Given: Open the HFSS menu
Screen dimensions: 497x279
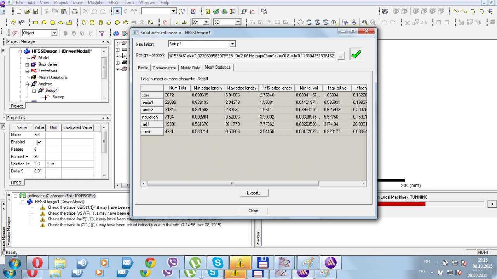Looking at the screenshot, I should 114,2.
